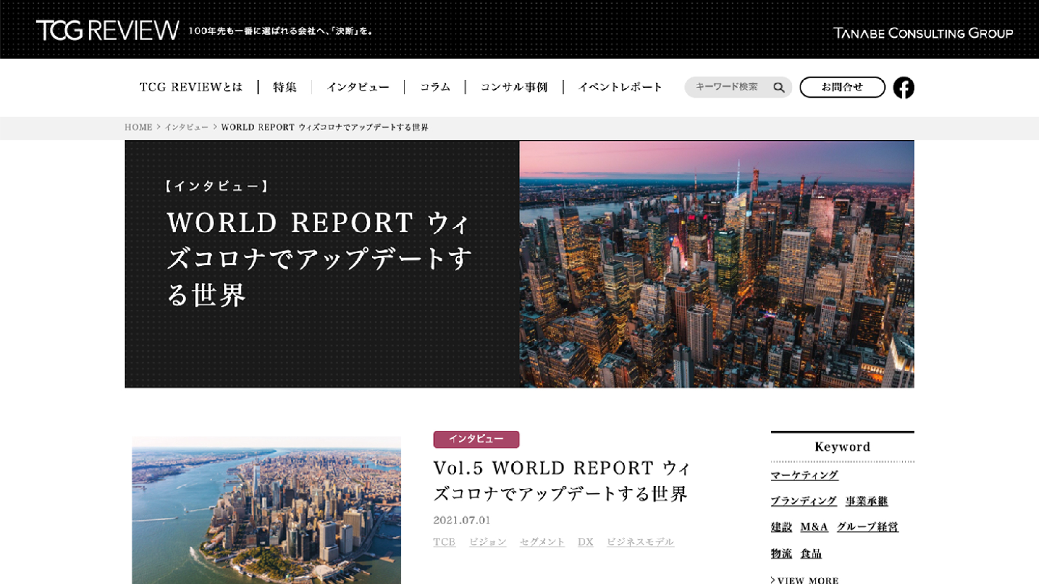Click the banner title WORLD REPORT ウィズコロナ
This screenshot has height=584, width=1039.
319,259
